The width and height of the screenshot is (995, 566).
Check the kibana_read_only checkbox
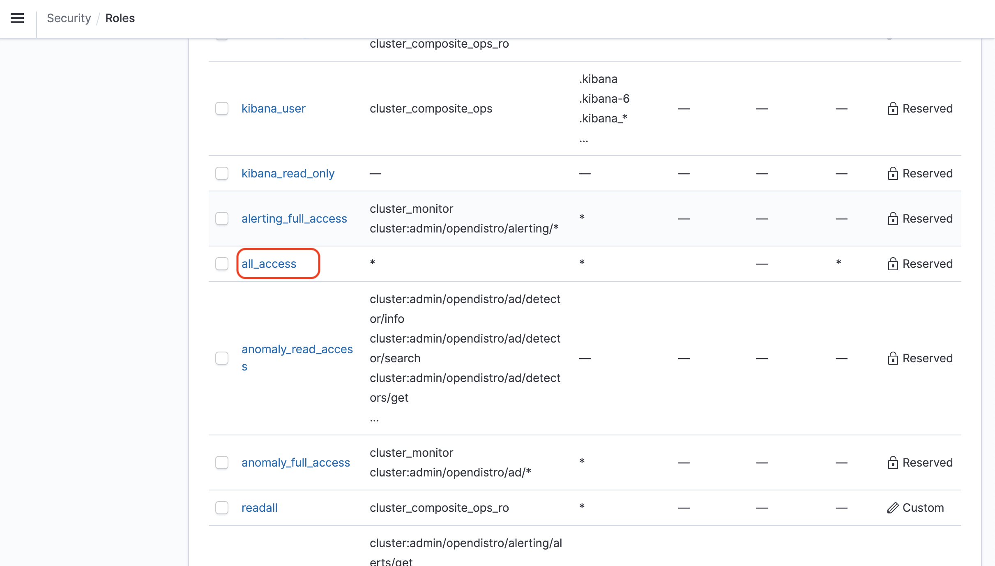pyautogui.click(x=222, y=173)
